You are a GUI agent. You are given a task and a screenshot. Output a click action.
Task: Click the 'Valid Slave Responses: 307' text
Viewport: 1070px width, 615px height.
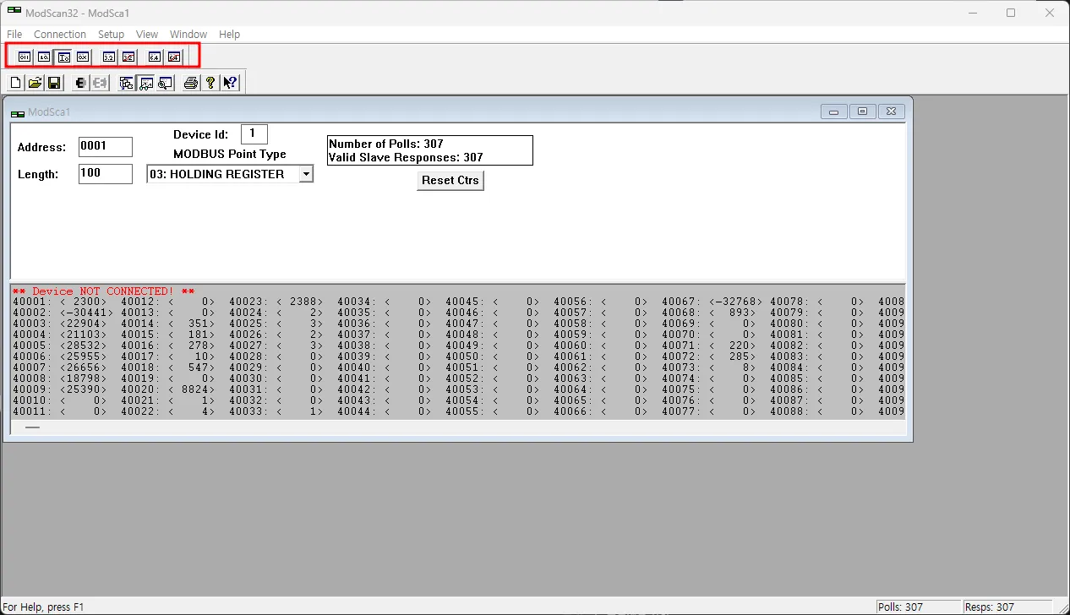tap(406, 157)
